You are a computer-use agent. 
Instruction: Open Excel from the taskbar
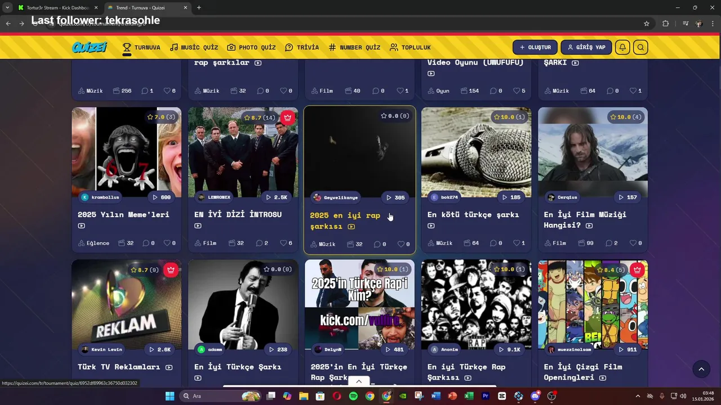[x=469, y=396]
